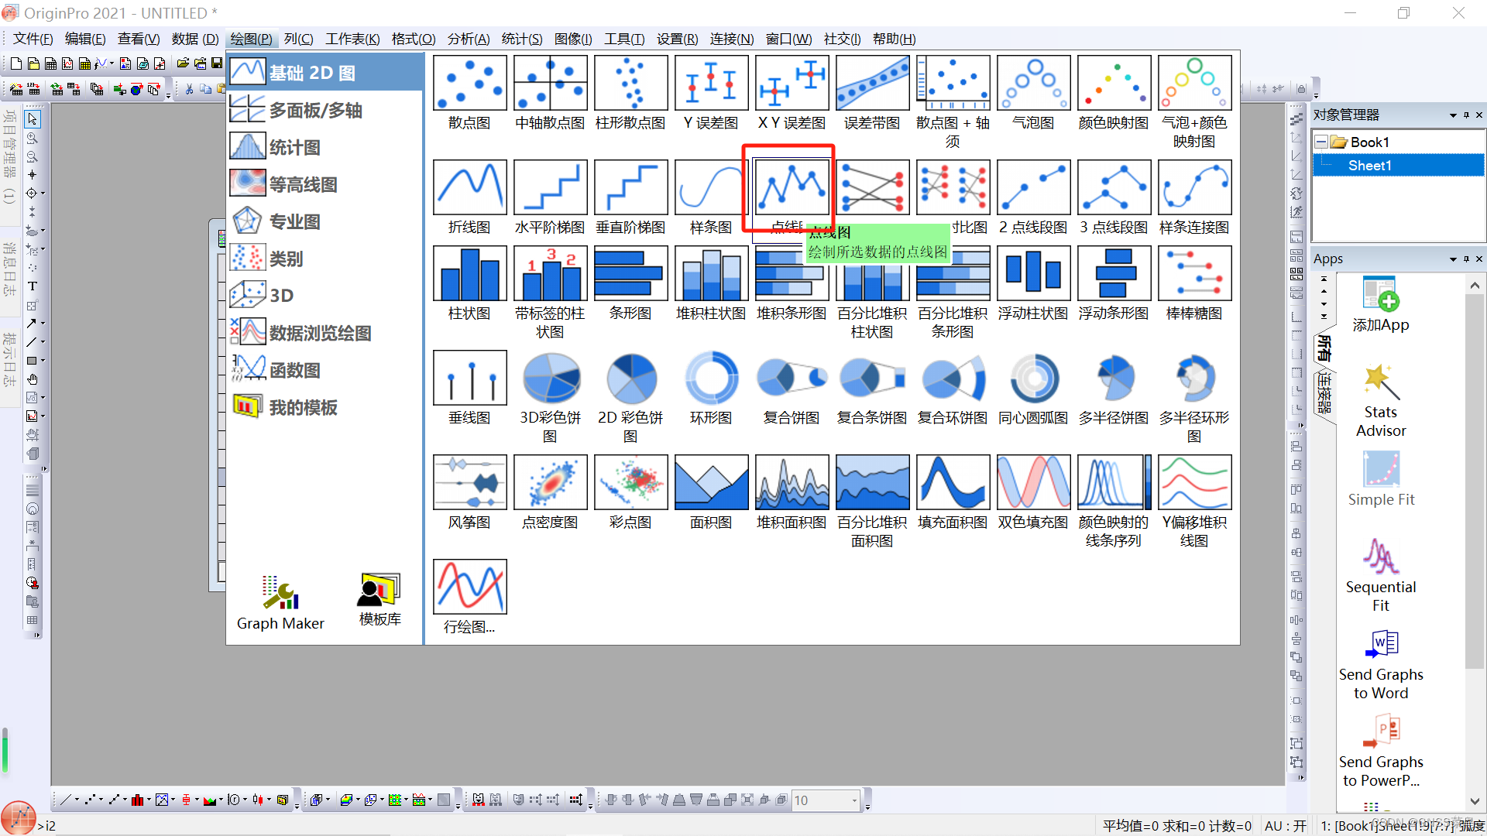Choose the 折线图 line plot icon
The width and height of the screenshot is (1487, 836).
click(x=469, y=188)
